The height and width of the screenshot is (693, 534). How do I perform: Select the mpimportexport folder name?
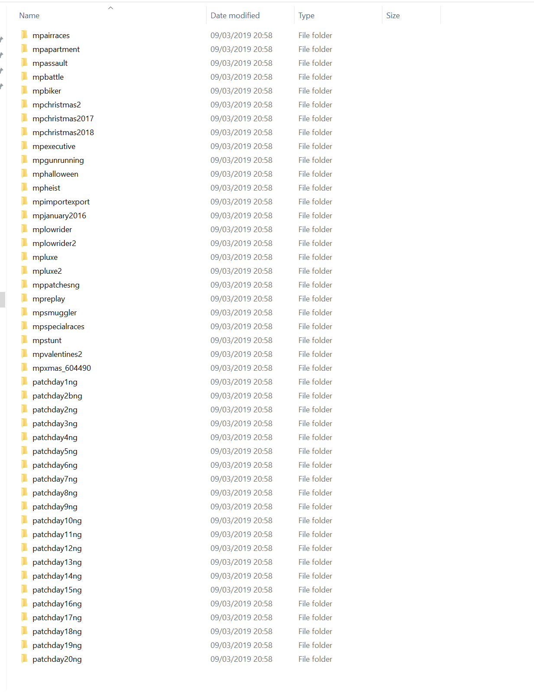click(x=61, y=202)
